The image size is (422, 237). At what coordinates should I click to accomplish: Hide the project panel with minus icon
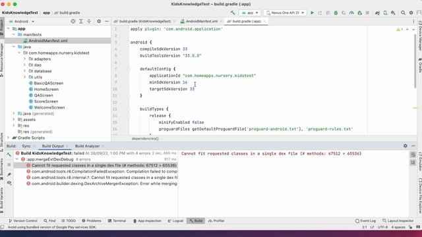tap(107, 21)
